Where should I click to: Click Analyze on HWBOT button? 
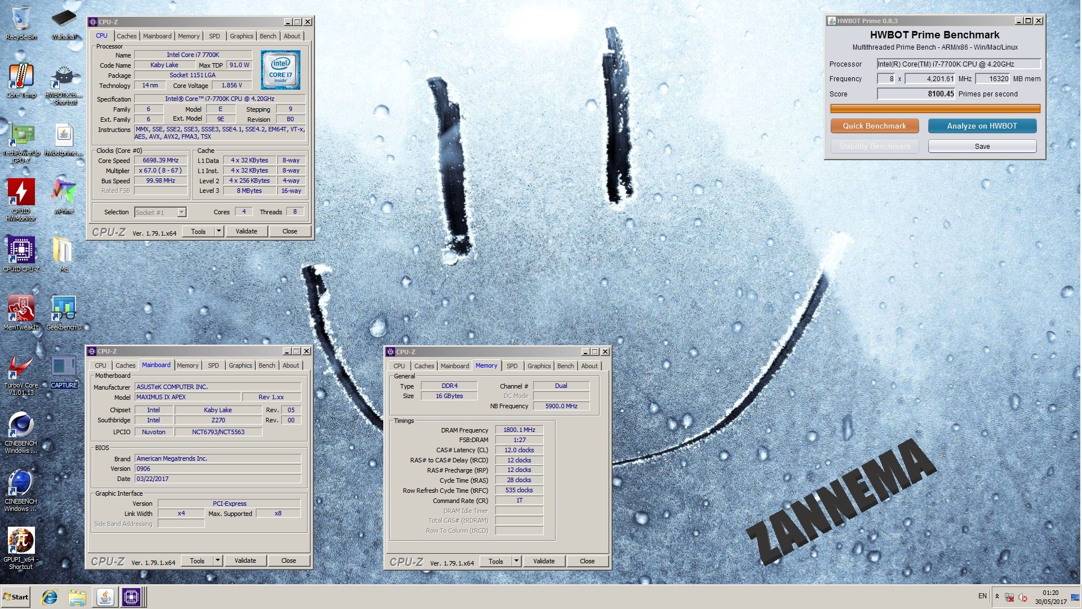[982, 126]
